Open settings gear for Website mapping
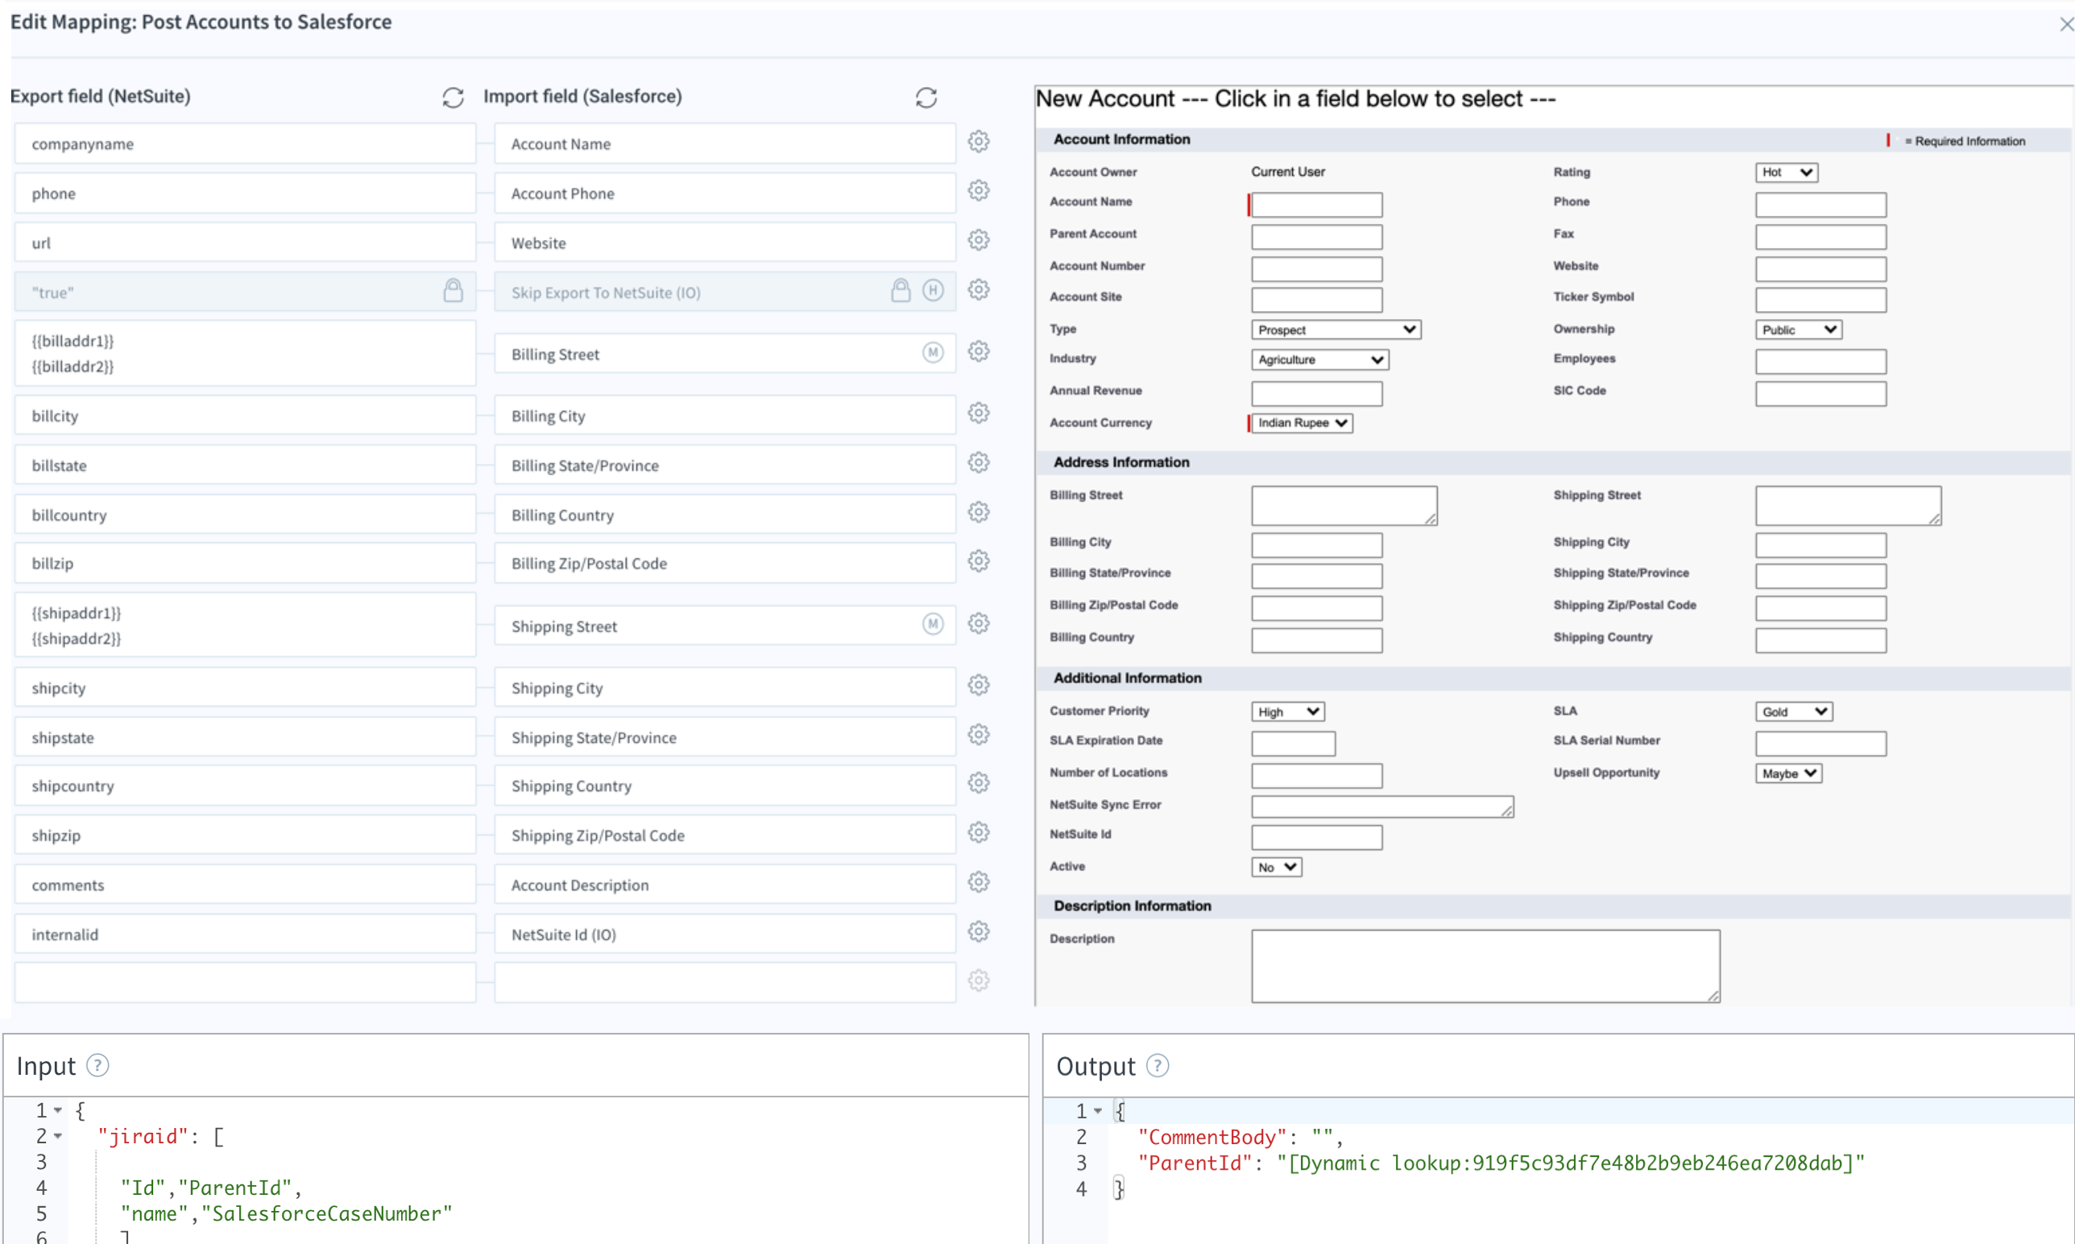Image resolution: width=2075 pixels, height=1244 pixels. pos(978,241)
